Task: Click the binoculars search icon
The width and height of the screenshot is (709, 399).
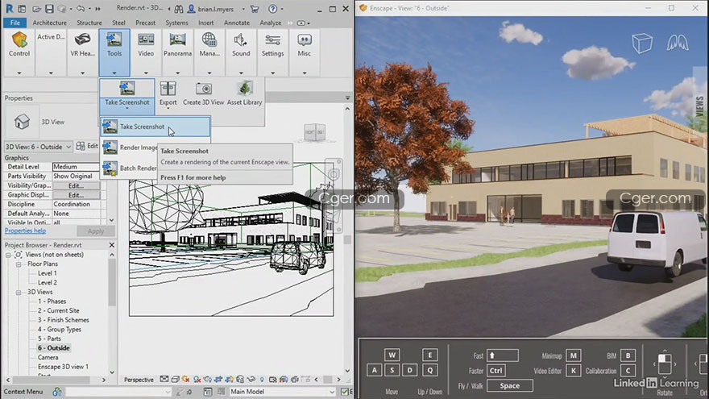Action: point(179,9)
